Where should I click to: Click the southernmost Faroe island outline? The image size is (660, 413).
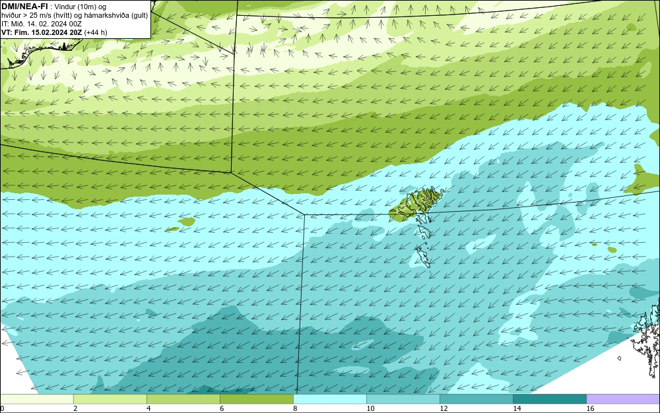point(423,257)
